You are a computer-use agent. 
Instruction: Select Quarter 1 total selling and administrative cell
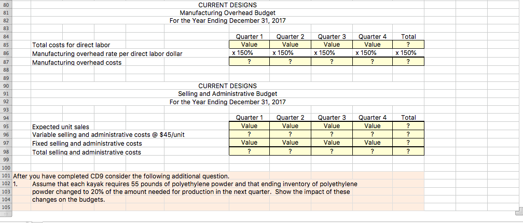click(249, 151)
